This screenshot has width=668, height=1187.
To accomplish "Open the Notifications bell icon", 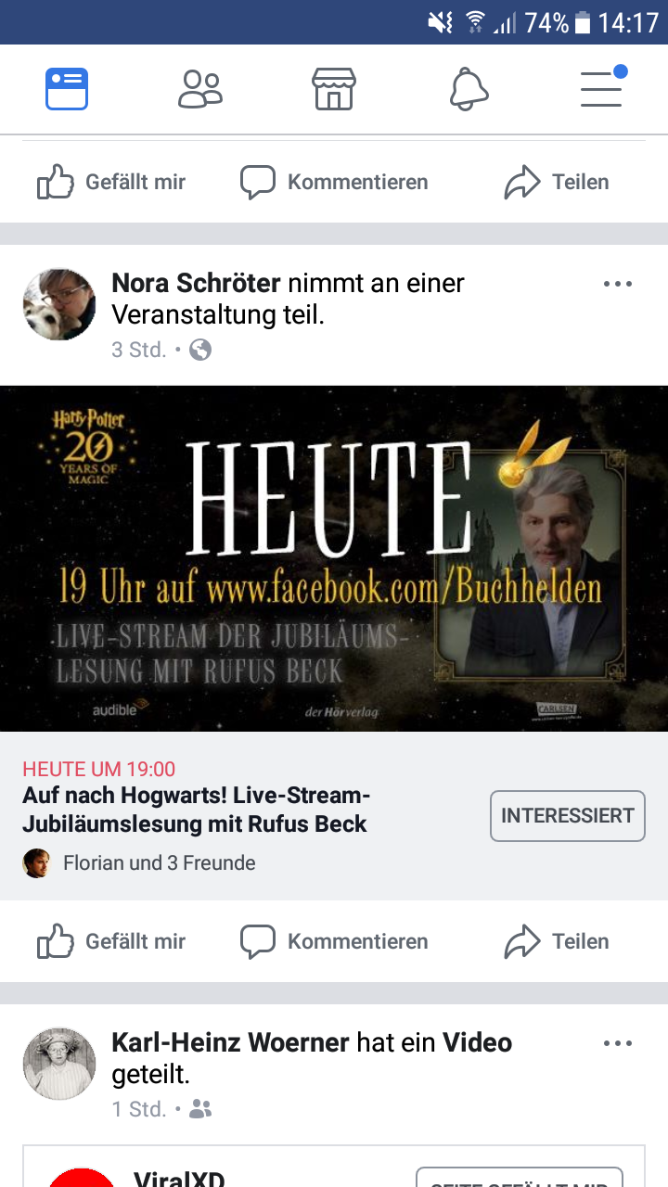I will click(x=469, y=89).
